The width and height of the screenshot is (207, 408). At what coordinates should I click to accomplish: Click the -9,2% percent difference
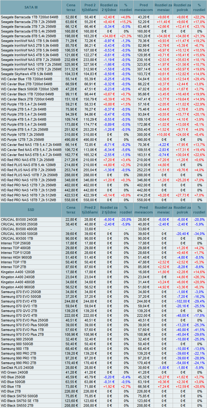pos(126,144)
